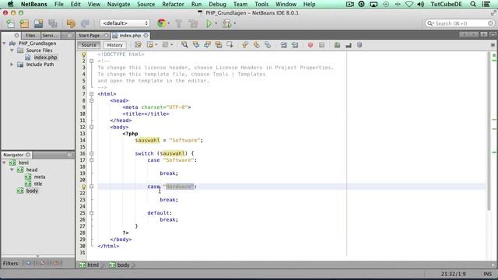This screenshot has height=280, width=498.
Task: Click the database cylinder icon
Action: pos(359,45)
